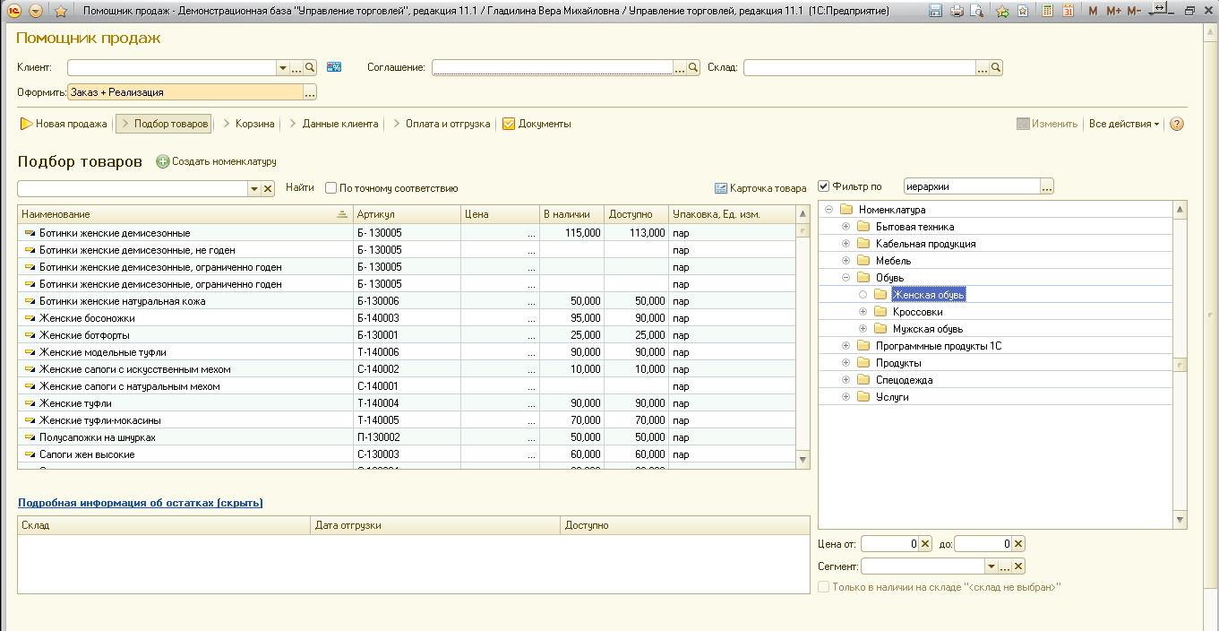The height and width of the screenshot is (631, 1219).
Task: Click the discount percent icon beside Клиент
Action: point(334,67)
